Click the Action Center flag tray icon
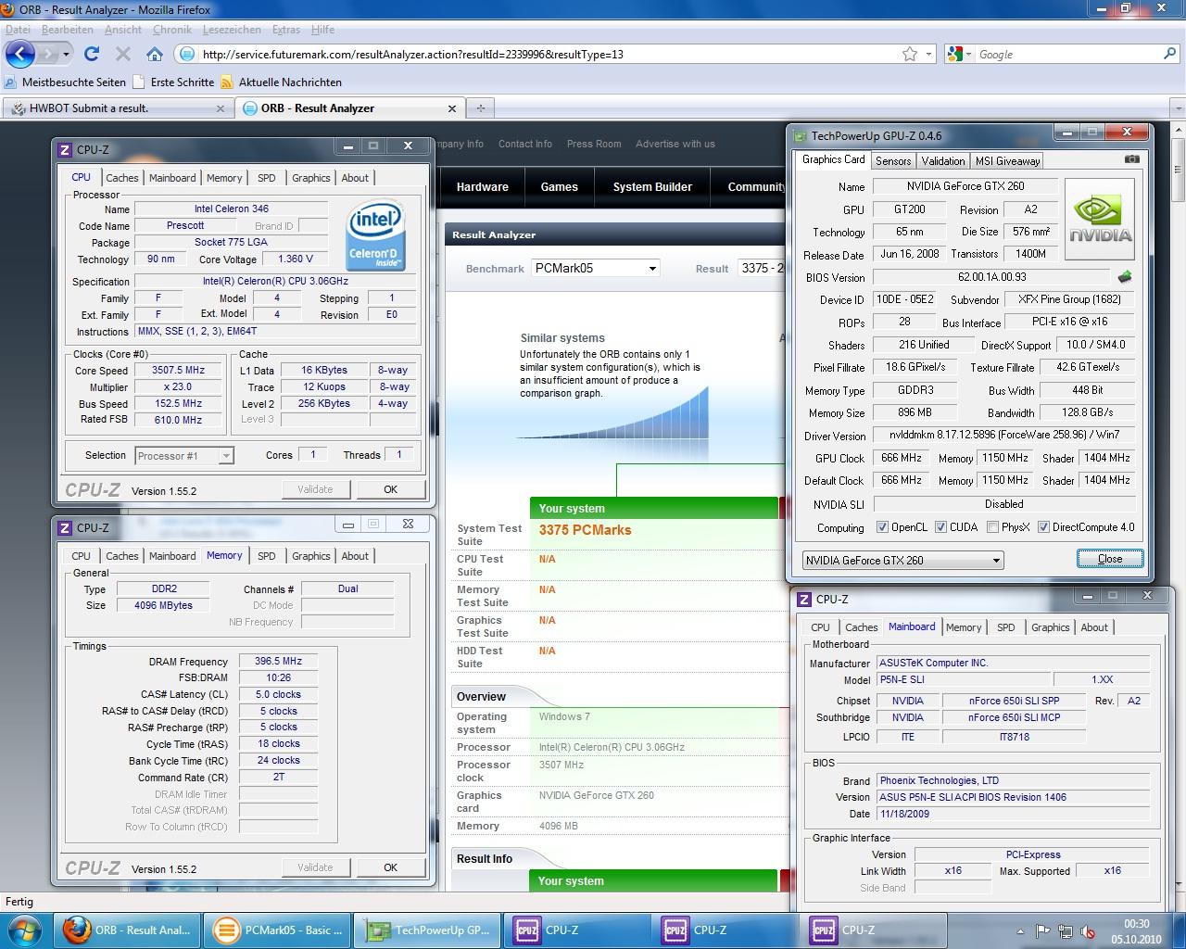Viewport: 1186px width, 949px height. [1043, 930]
